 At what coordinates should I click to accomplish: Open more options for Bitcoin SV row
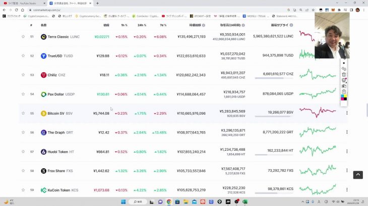(x=347, y=113)
